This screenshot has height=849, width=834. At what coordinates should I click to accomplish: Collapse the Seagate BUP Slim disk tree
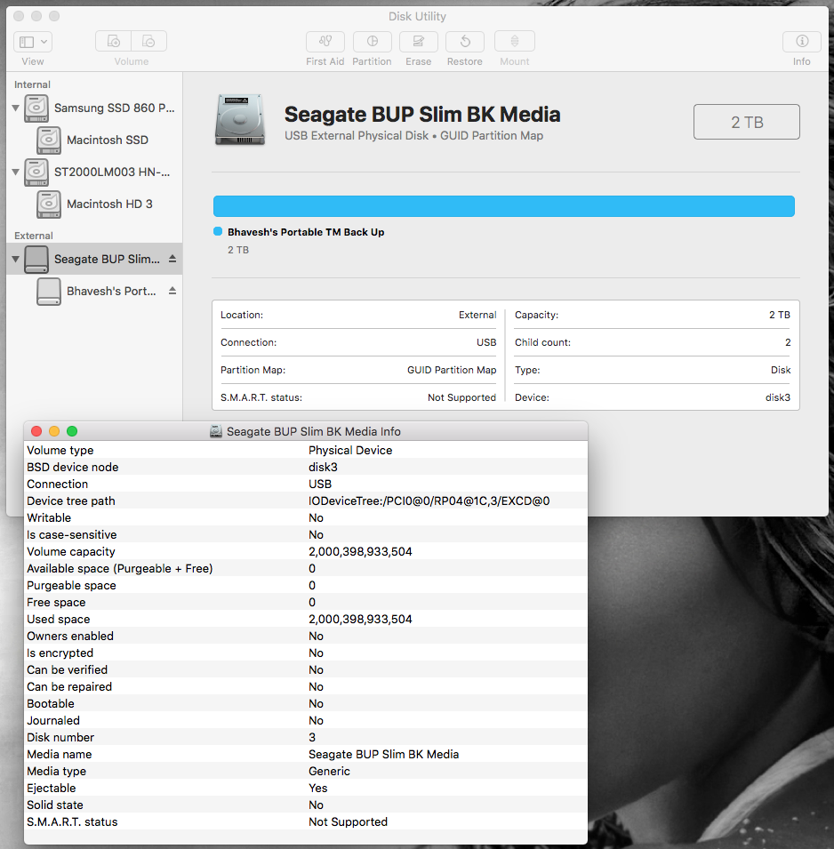(x=16, y=259)
